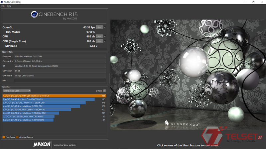
Task: Click the orange Your Score legend swatch
Action: [x=4, y=137]
